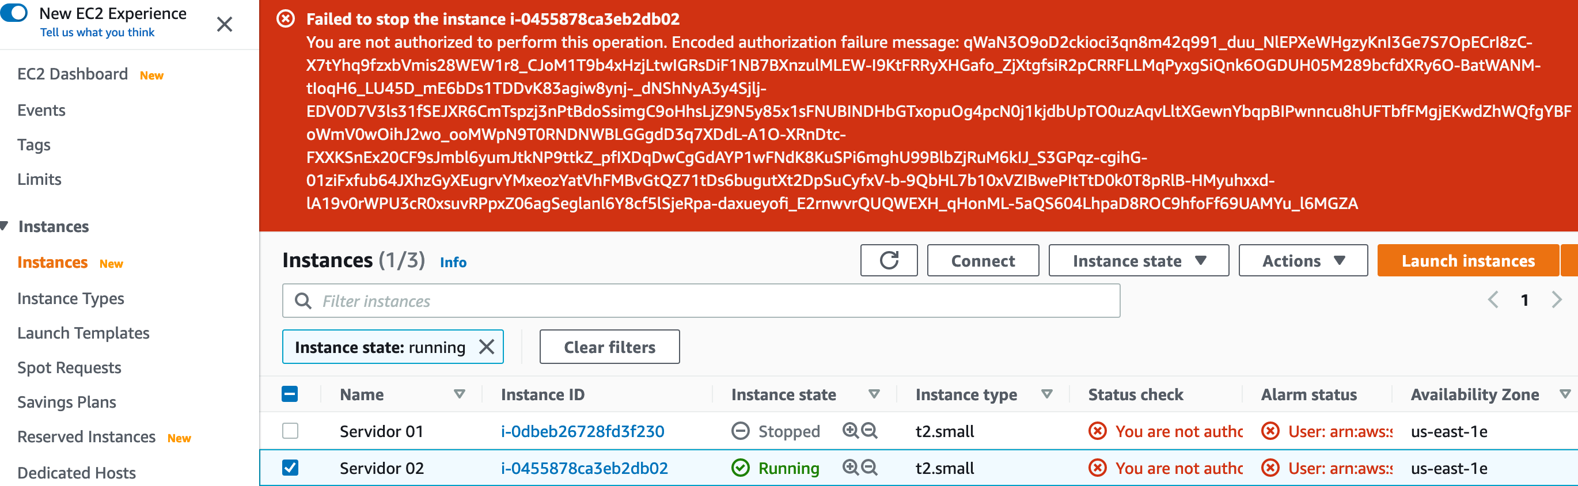The width and height of the screenshot is (1578, 486).
Task: Click status check error icon for Servidor 01
Action: coord(1097,431)
